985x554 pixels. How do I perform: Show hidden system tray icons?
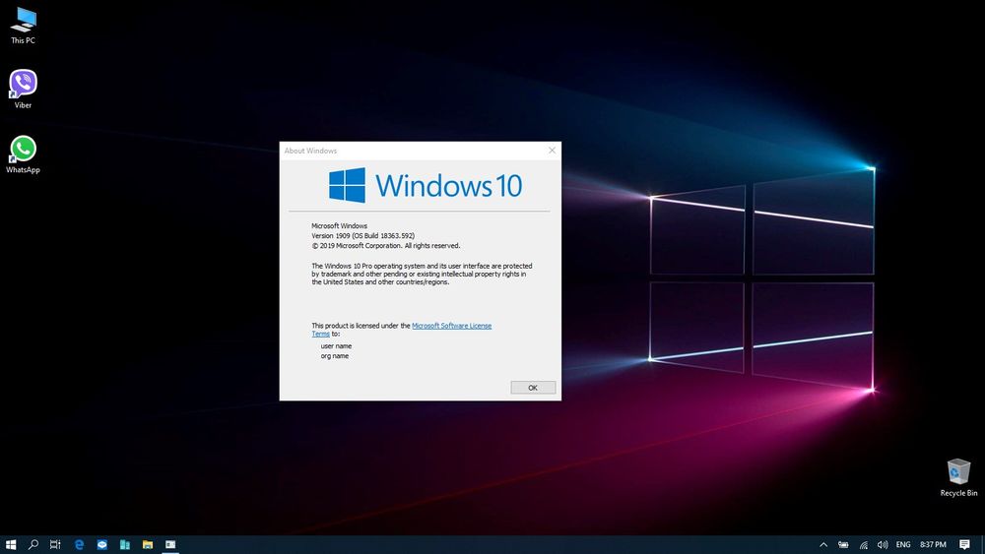click(x=823, y=544)
